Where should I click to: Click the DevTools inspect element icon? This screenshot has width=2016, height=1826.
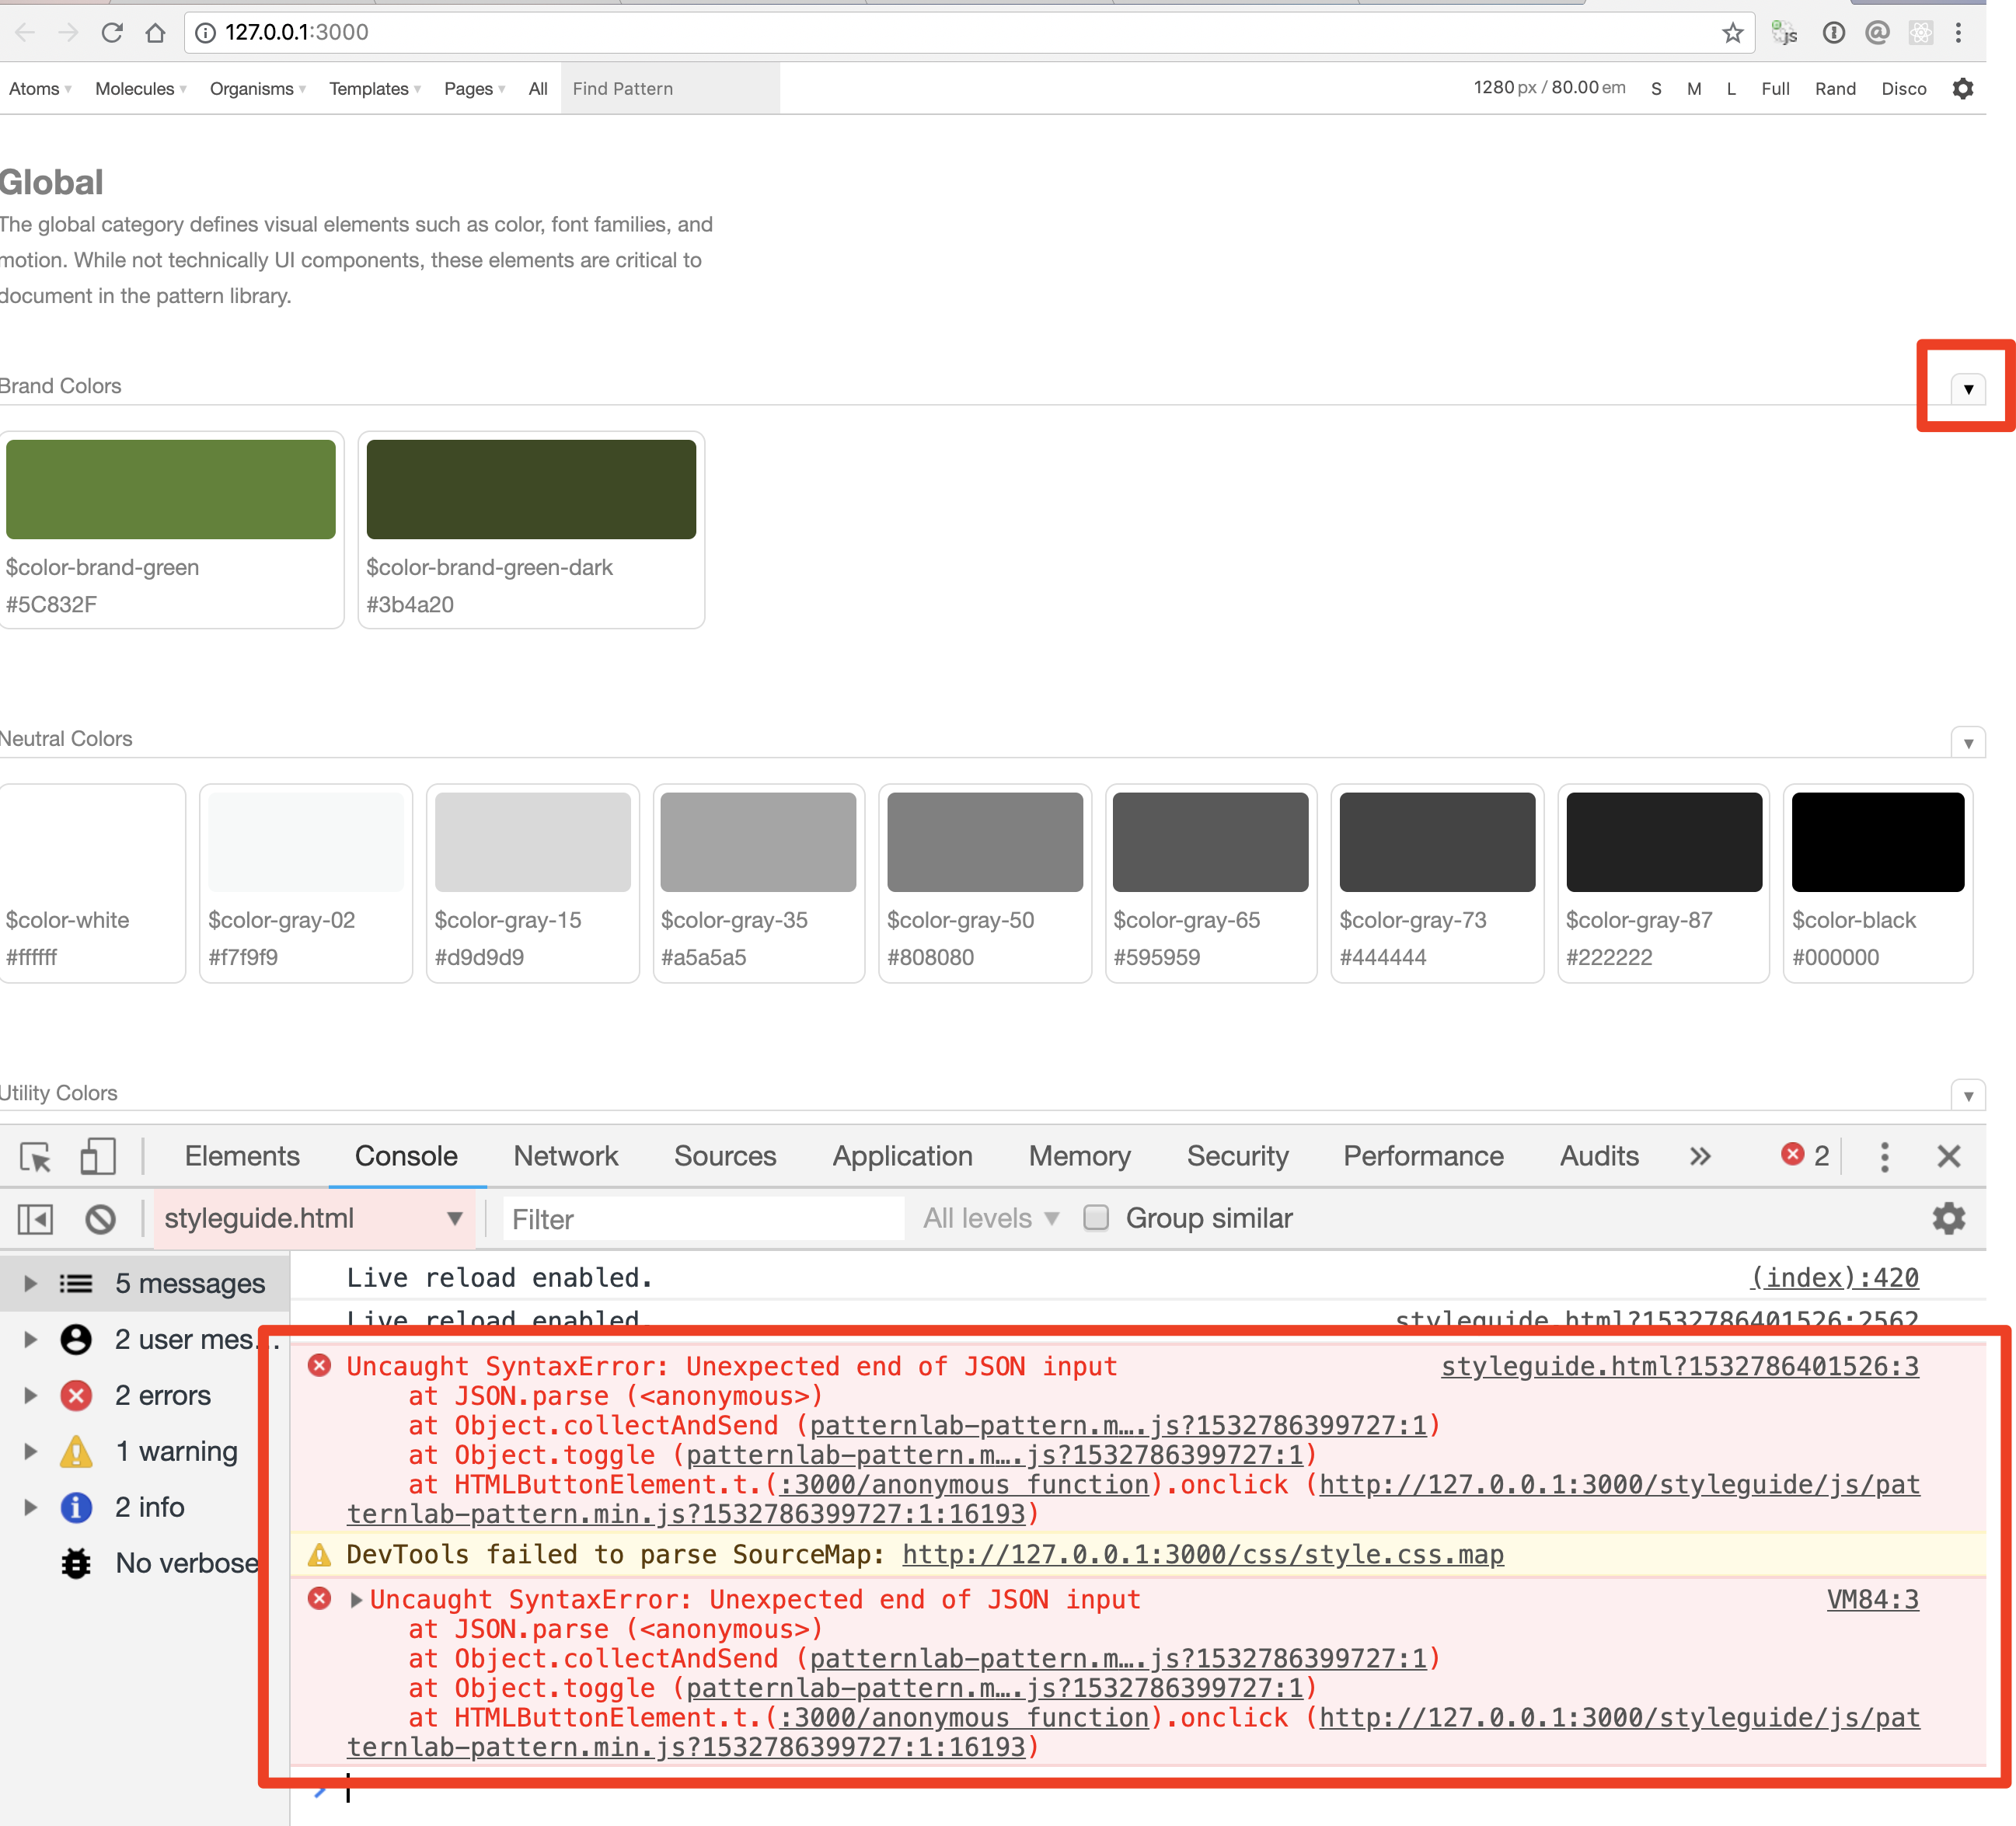(36, 1157)
